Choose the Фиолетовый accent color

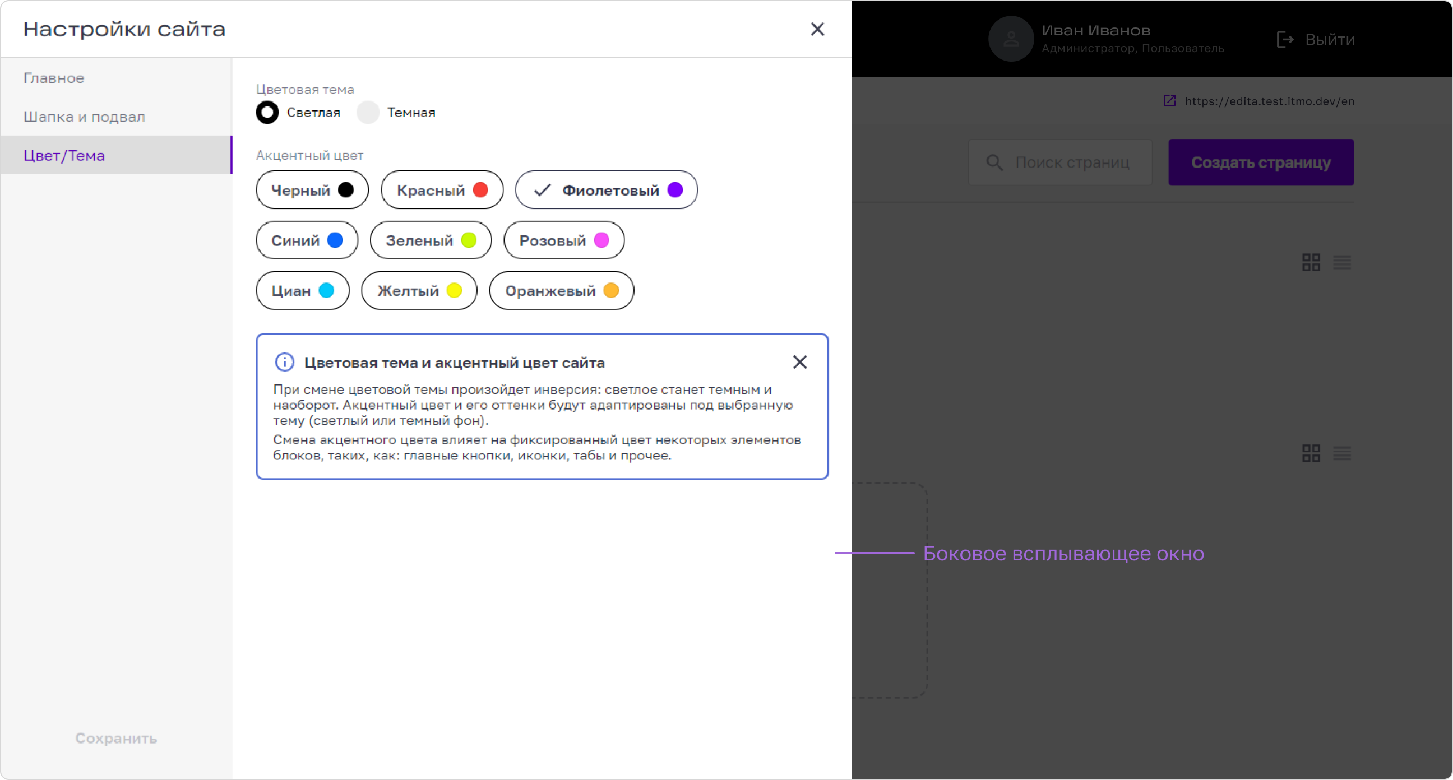tap(607, 190)
